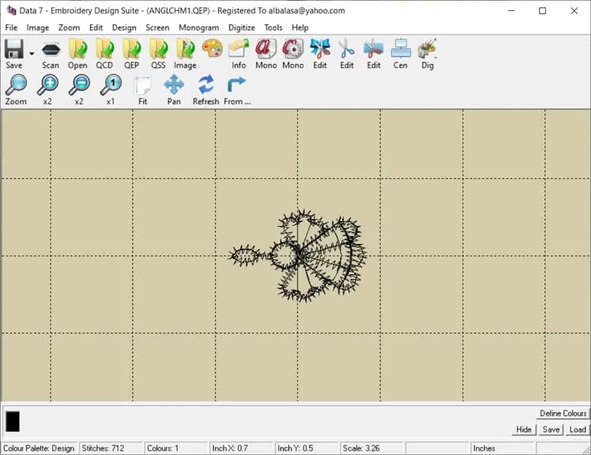Click the palette Load button
591x455 pixels.
(577, 430)
